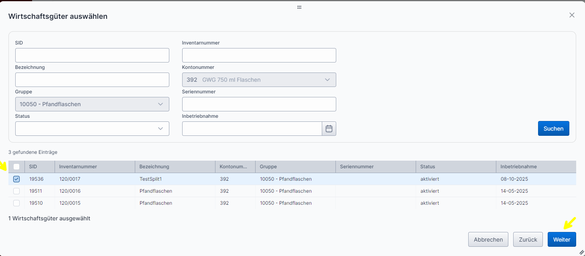Close the Wirtschaftsgüter auswählen dialog

[572, 15]
